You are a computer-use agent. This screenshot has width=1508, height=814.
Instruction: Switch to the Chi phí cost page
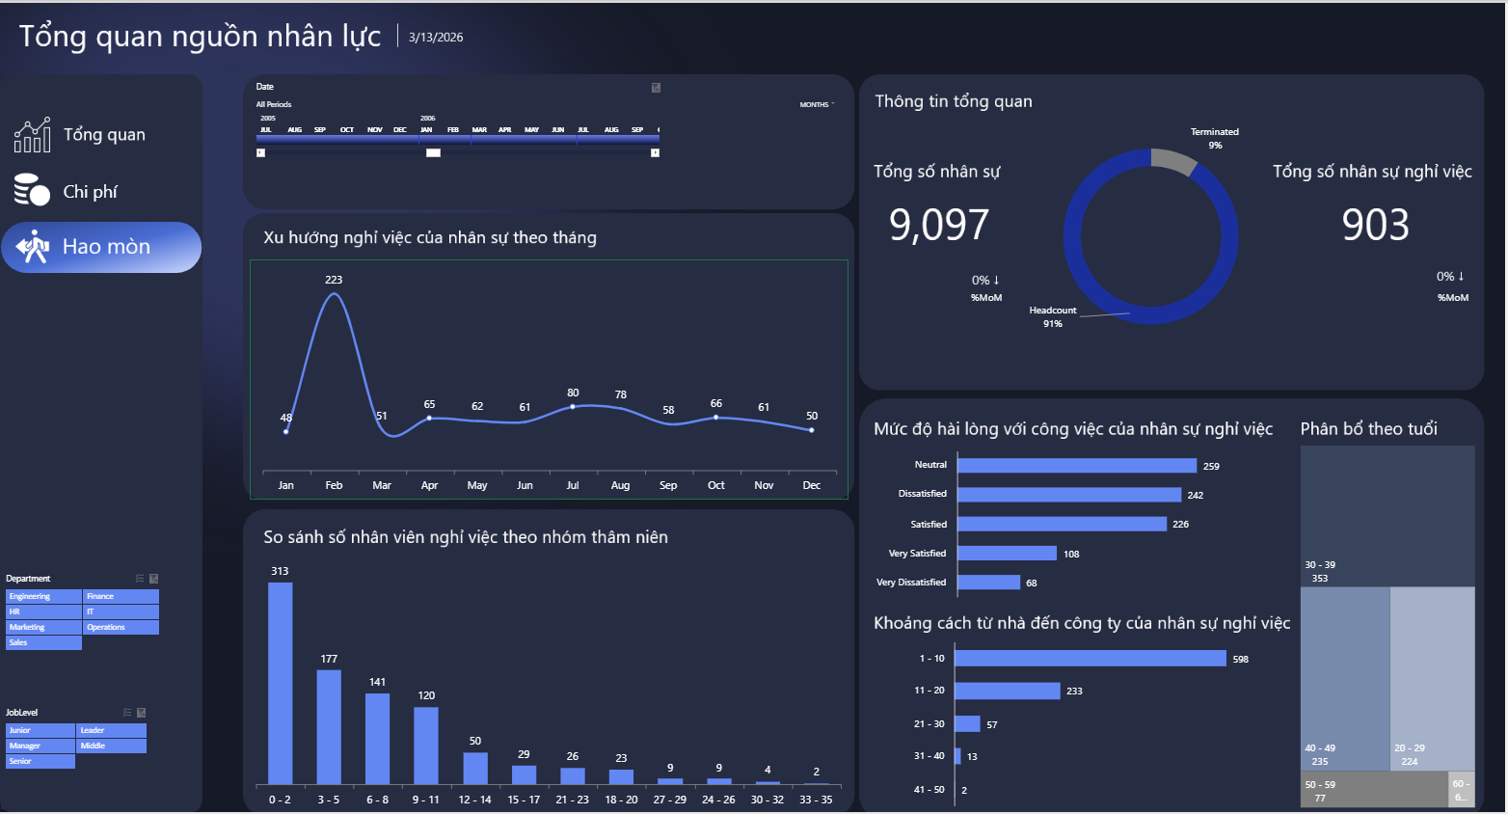click(90, 192)
